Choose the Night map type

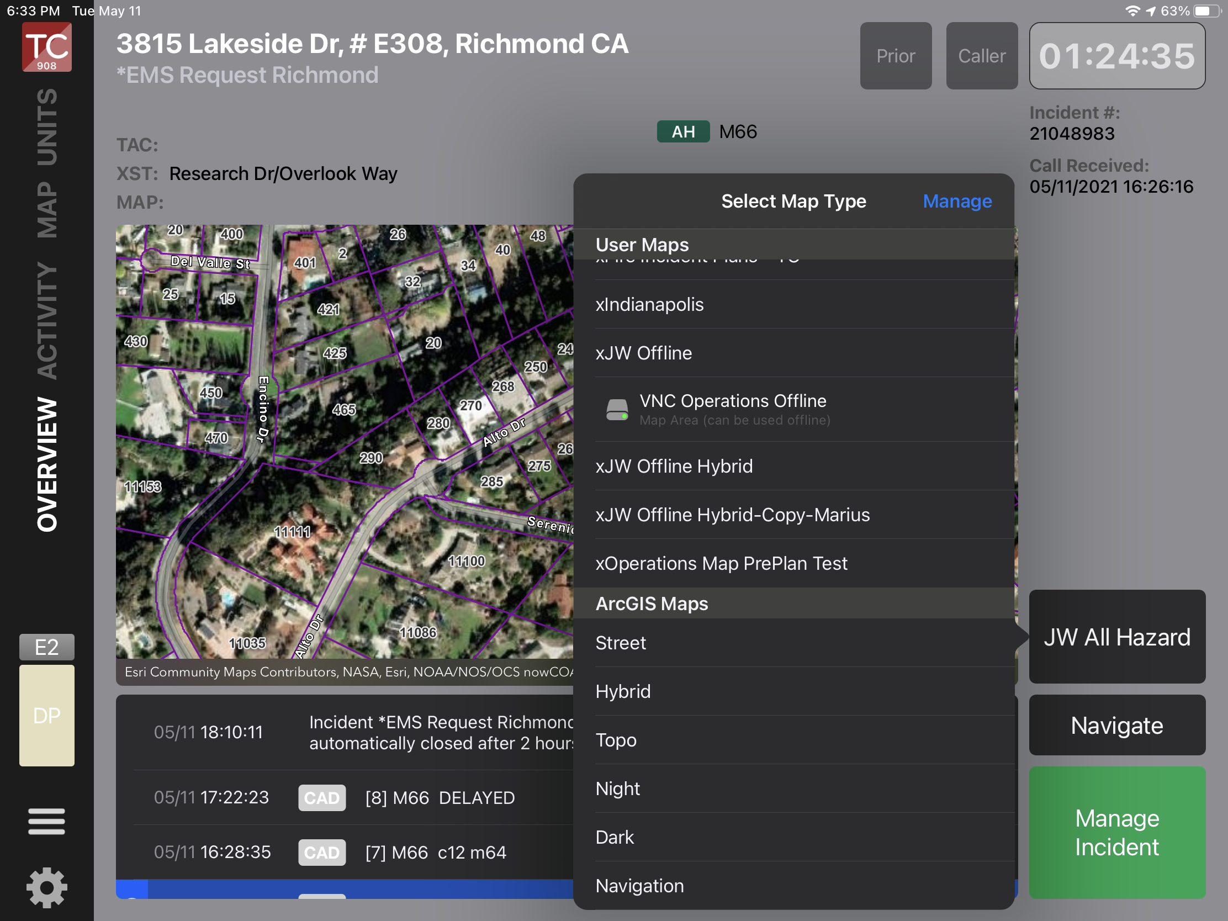(x=617, y=788)
